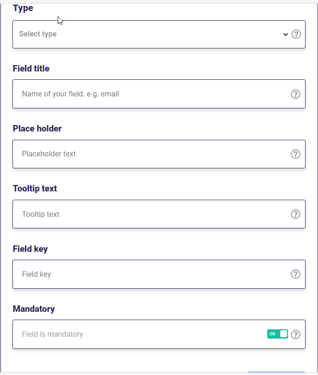
Task: Click inside the Field key input
Action: (x=159, y=274)
